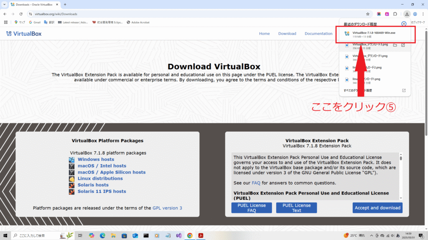The height and width of the screenshot is (240, 428).
Task: Open a new browser tab
Action: tap(65, 4)
